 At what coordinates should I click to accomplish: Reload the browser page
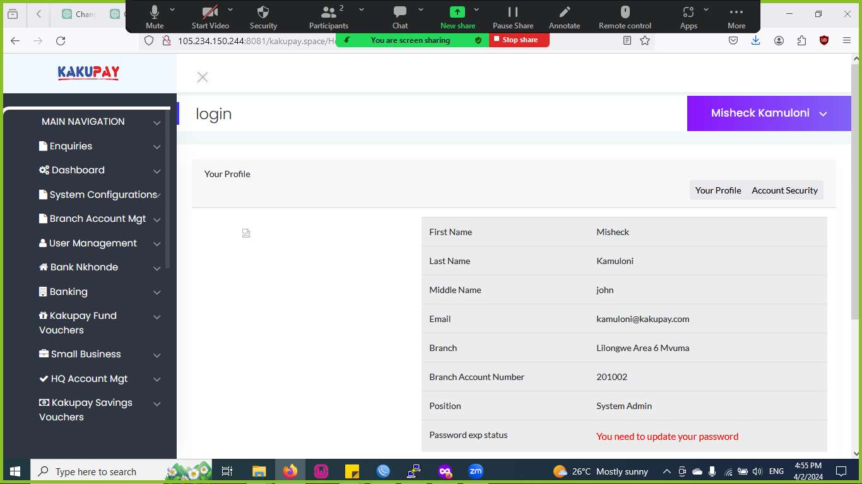tap(61, 40)
